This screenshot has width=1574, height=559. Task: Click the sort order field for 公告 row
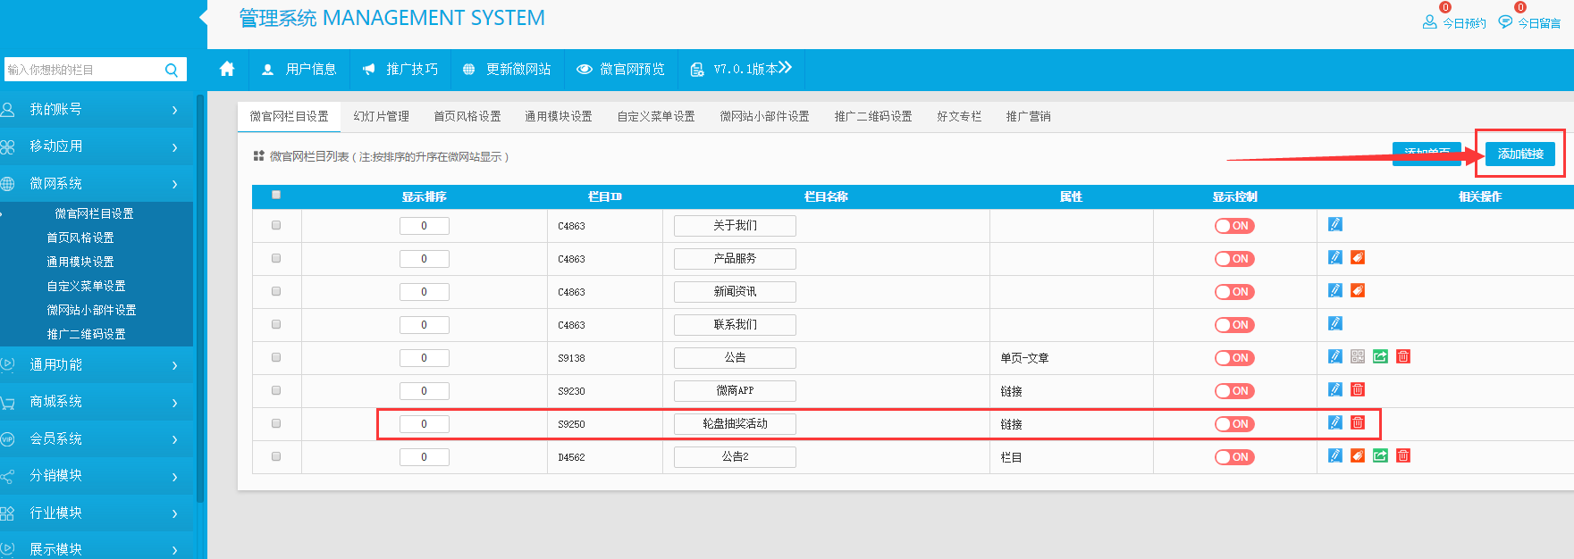click(424, 358)
